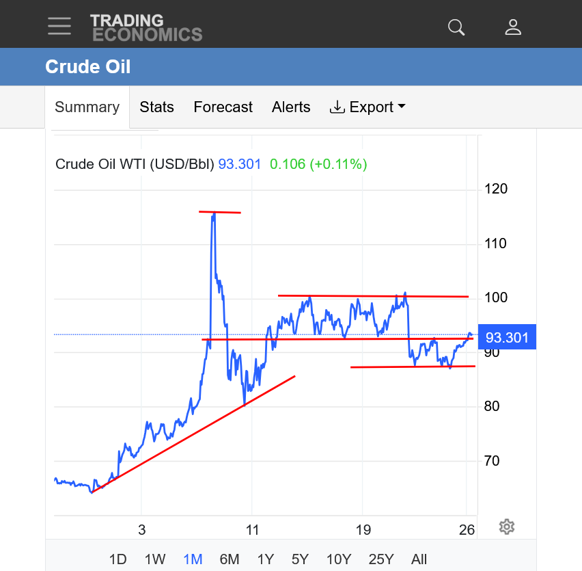Click the search magnifier icon
This screenshot has height=571, width=582.
(x=456, y=27)
